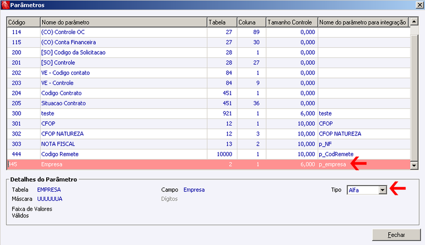
Task: Select row [SO] Codigo da Solicitacao
Action: pos(208,52)
